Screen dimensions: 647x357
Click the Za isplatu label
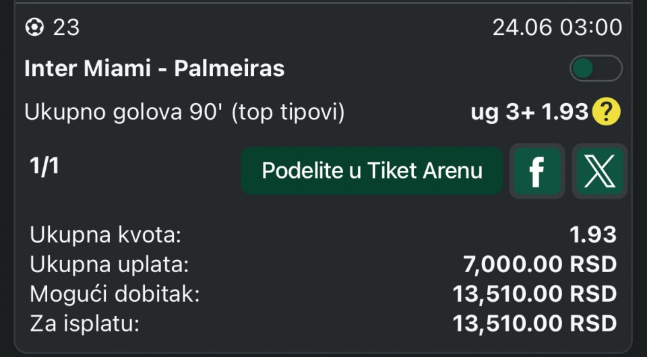[x=84, y=324]
